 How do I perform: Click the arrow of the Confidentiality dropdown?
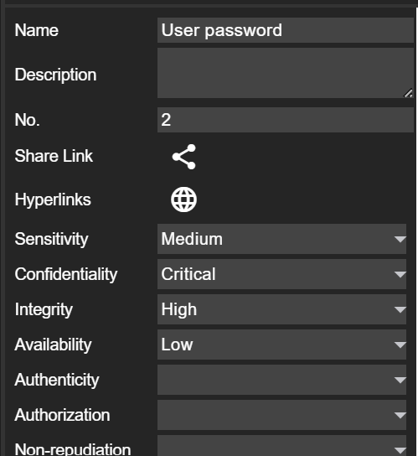click(400, 275)
